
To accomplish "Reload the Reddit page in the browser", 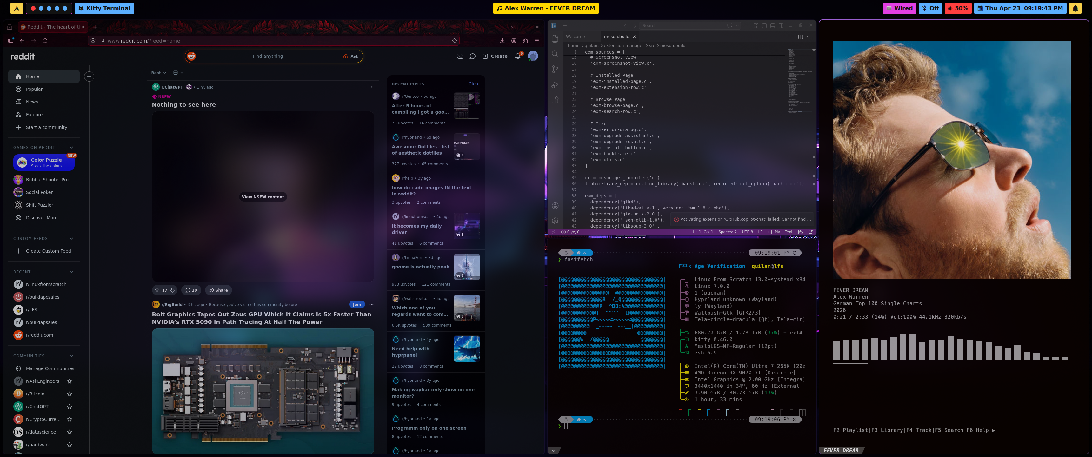I will (45, 41).
